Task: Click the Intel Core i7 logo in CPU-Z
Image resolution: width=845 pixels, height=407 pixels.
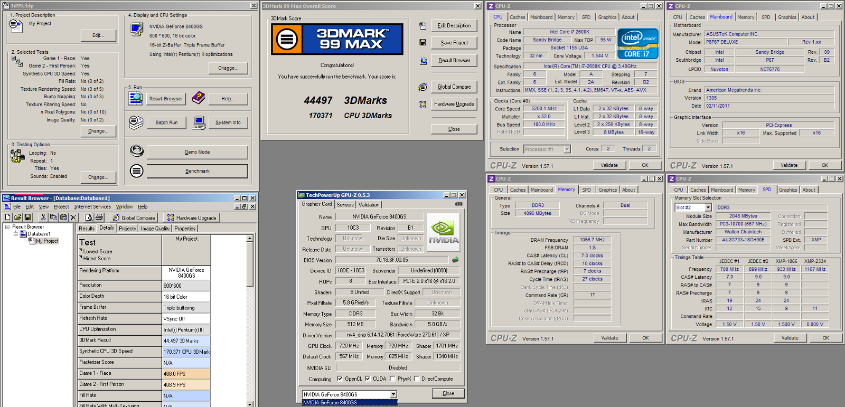Action: [x=638, y=43]
